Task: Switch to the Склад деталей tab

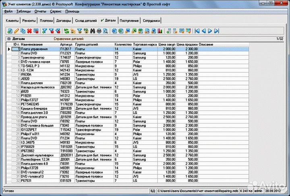Action: pos(86,20)
